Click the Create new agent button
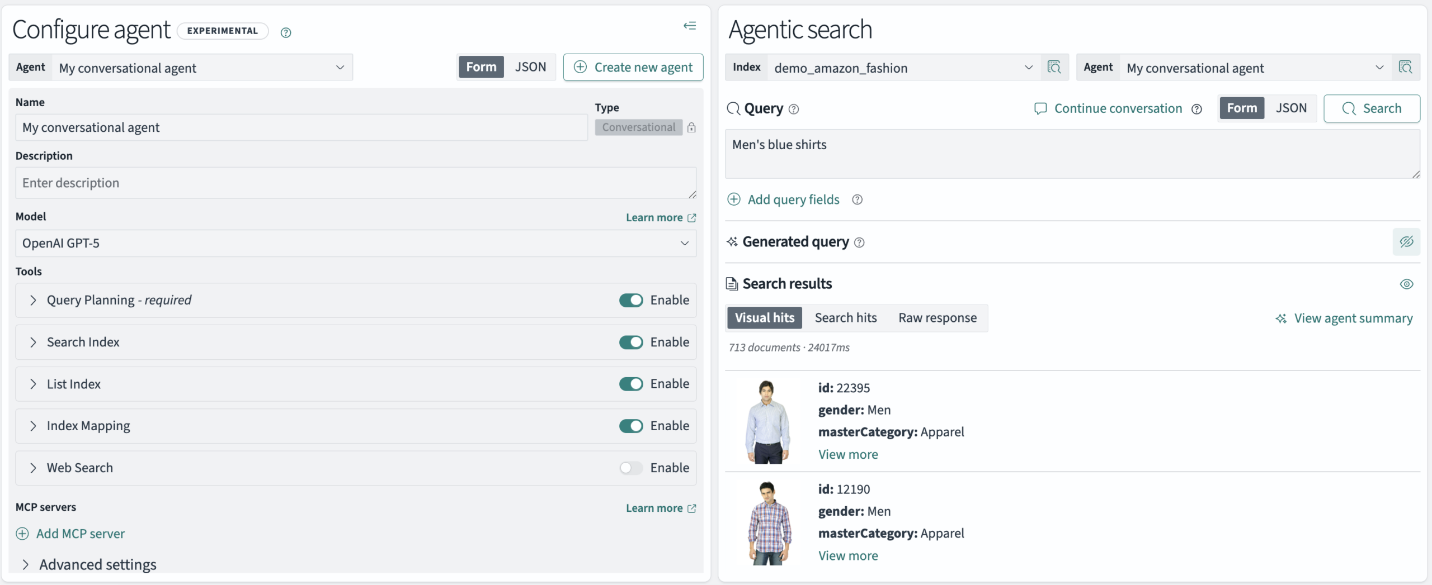Viewport: 1432px width, 585px height. 633,68
